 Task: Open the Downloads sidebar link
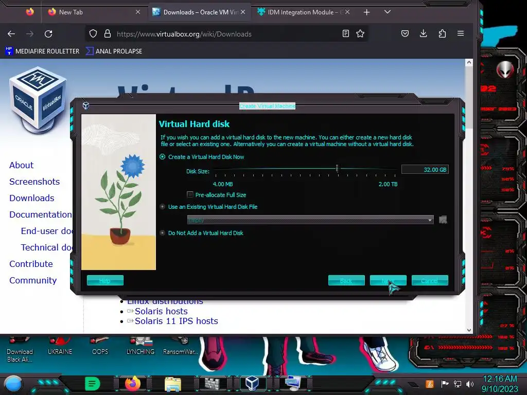[x=32, y=198]
